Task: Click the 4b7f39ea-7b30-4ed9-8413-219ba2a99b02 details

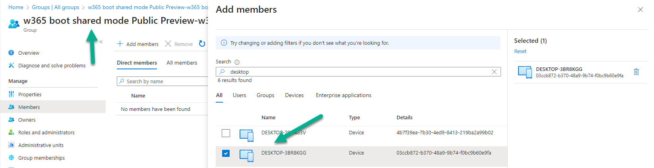Action: [x=445, y=132]
